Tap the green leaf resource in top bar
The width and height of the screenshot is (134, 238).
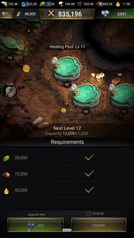coord(42,4)
